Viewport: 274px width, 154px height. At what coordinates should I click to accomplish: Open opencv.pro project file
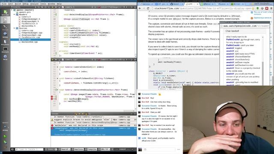click(x=24, y=12)
